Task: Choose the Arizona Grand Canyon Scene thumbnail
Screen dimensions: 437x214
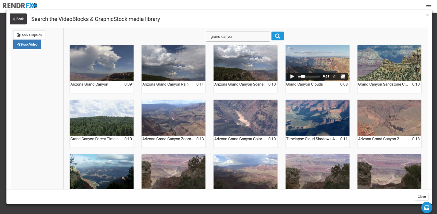Action: 245,63
